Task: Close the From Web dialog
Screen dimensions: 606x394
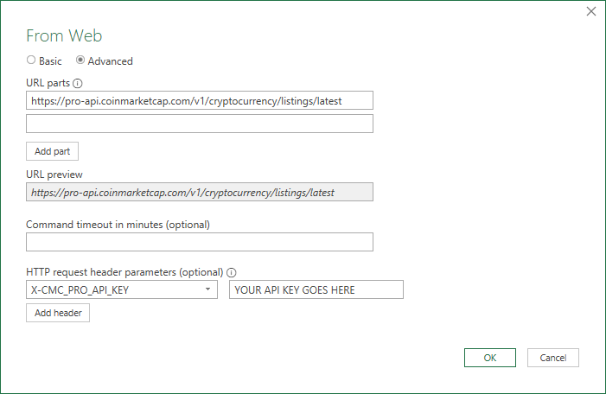Action: [591, 12]
